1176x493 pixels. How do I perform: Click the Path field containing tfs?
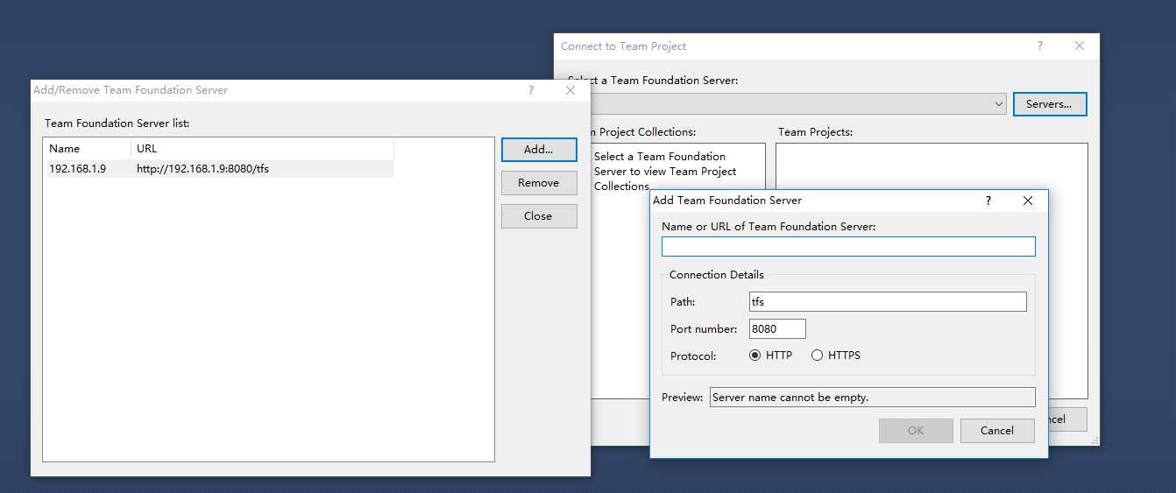coord(888,301)
